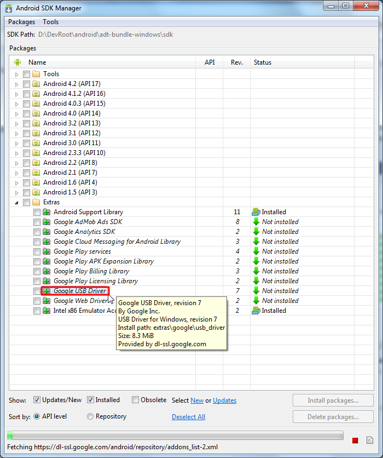The width and height of the screenshot is (383, 458).
Task: Click the Android 1.6 (API 4) platform icon
Action: 36,182
